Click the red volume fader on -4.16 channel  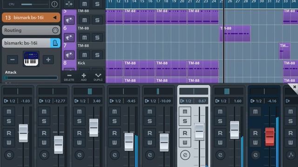click(270, 137)
